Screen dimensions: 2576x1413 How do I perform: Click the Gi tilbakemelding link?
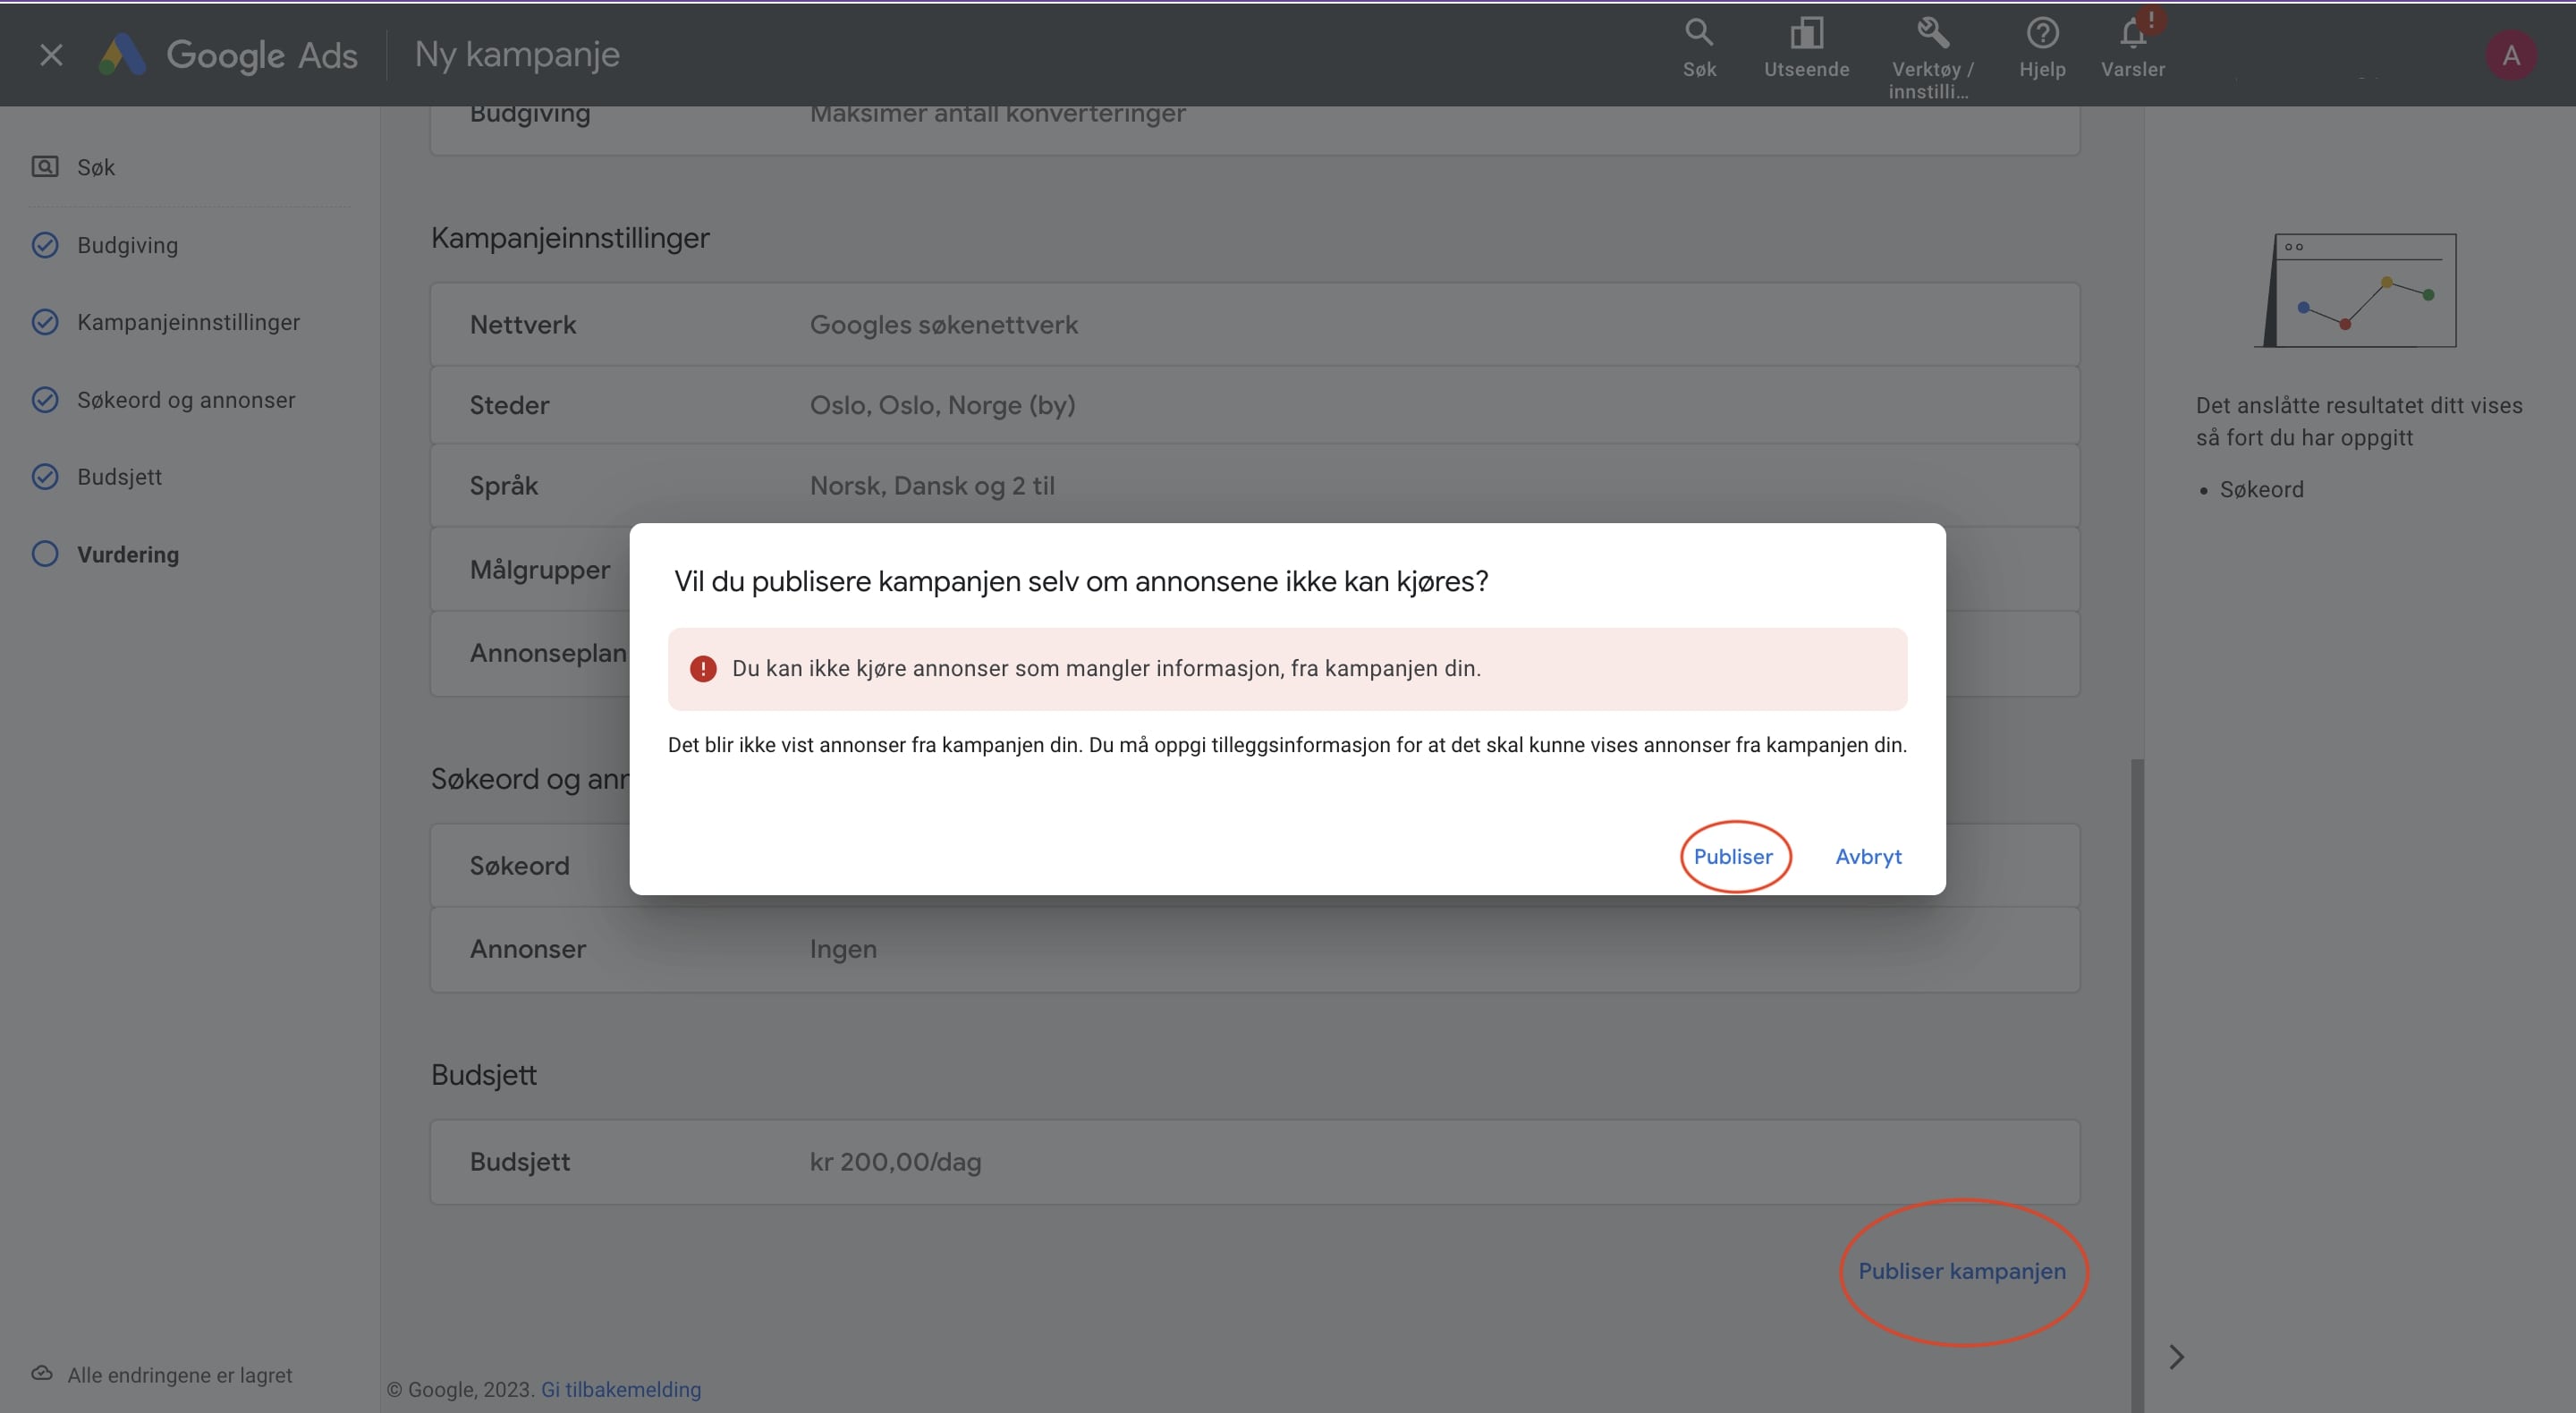(620, 1390)
